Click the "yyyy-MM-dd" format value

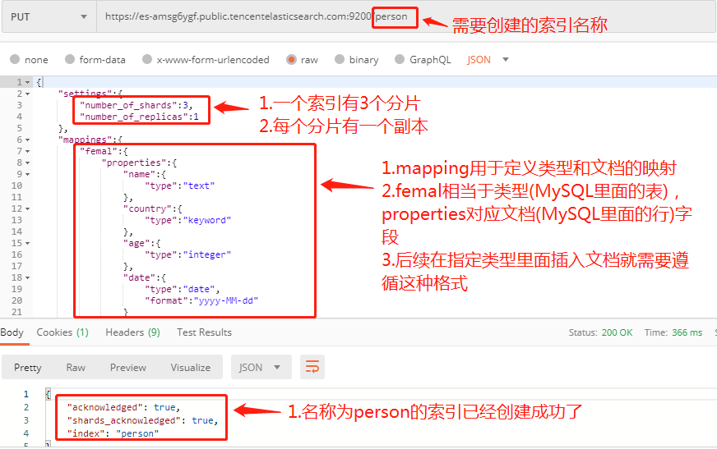pos(226,300)
